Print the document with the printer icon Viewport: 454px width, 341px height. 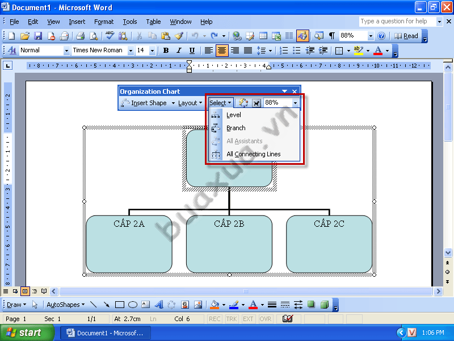click(80, 36)
